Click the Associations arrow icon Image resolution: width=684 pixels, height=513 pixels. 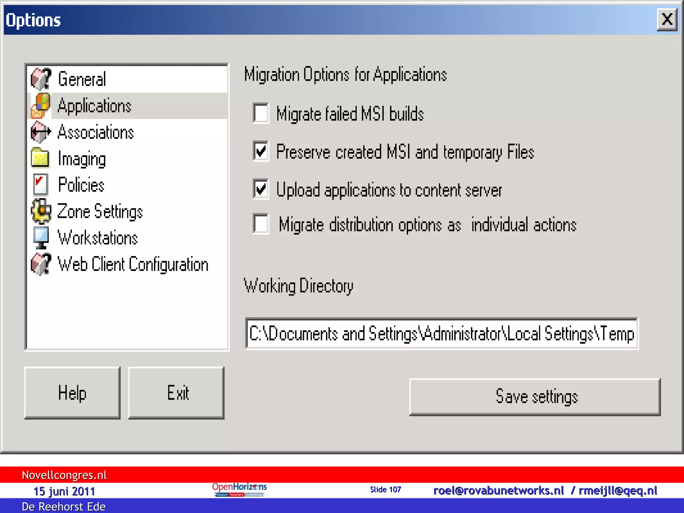point(41,132)
